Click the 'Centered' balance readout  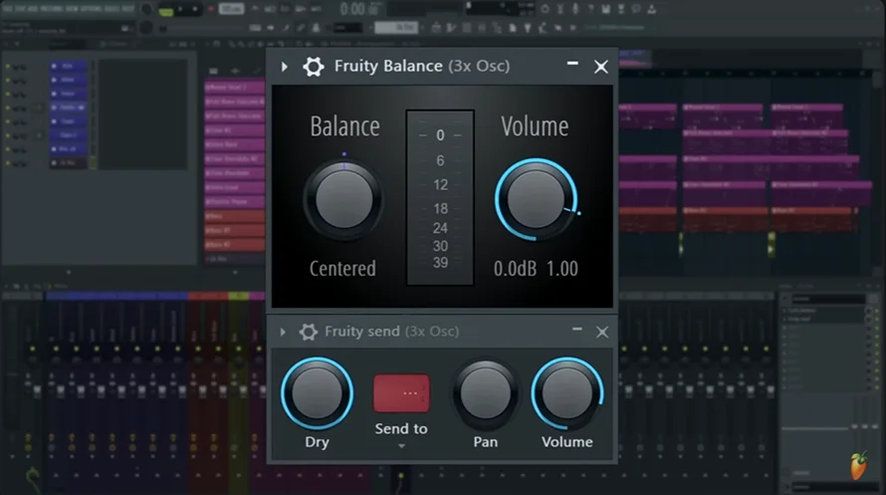tap(342, 268)
